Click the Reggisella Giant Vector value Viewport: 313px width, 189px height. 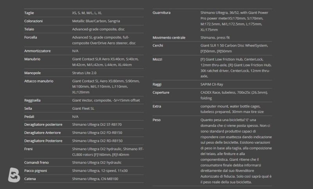pos(106,100)
